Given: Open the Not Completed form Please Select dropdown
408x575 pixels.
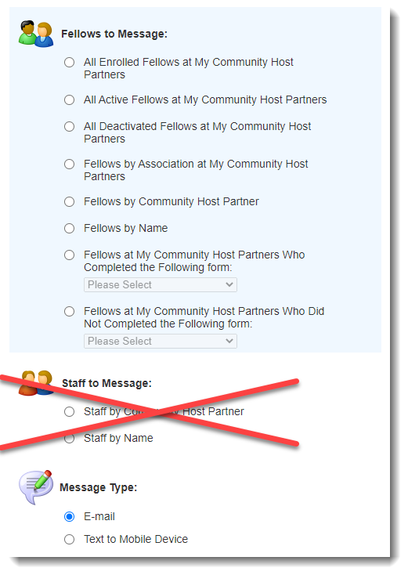Looking at the screenshot, I should 161,342.
